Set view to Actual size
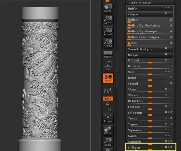 point(108,31)
